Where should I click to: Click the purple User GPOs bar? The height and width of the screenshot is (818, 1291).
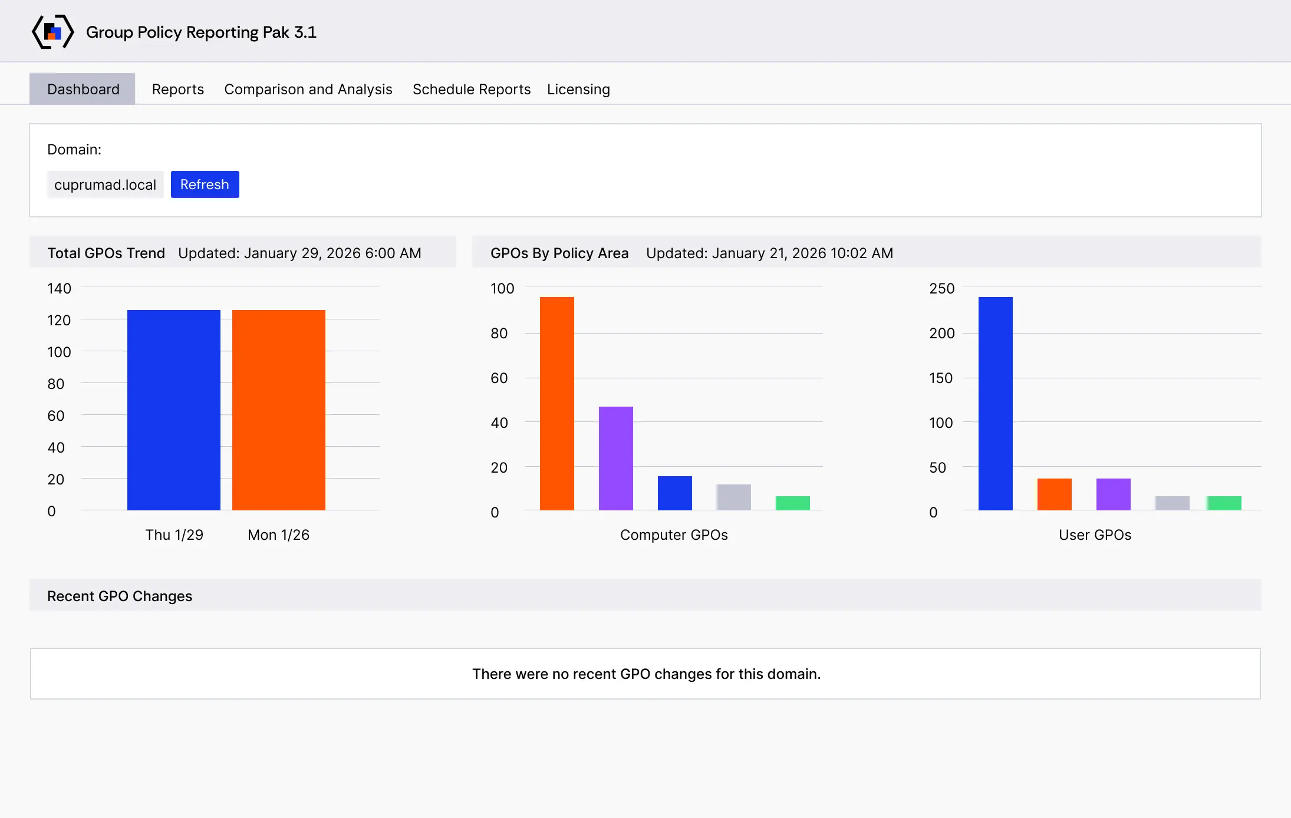tap(1114, 494)
